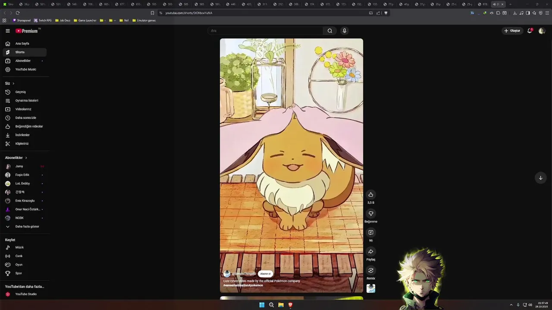552x310 pixels.
Task: Open the apps grid in bookmarks bar
Action: pos(4,20)
